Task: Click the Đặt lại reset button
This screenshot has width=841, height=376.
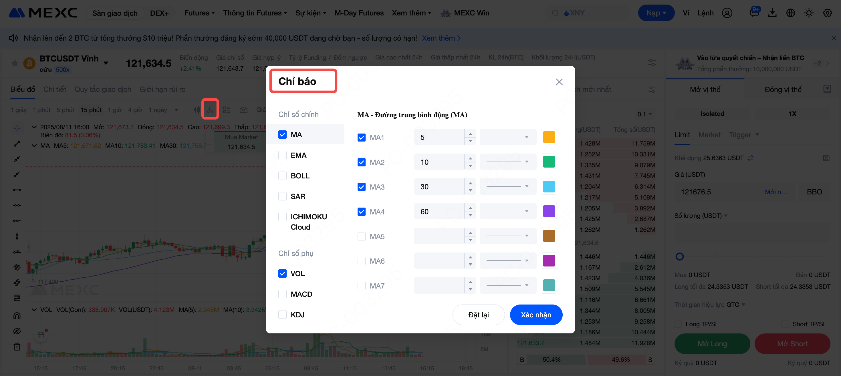Action: 478,315
